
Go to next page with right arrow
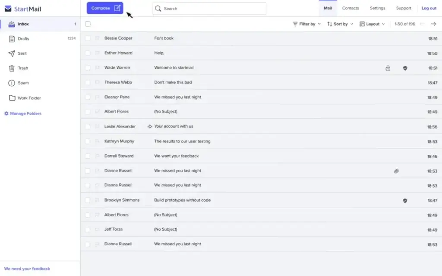[433, 24]
